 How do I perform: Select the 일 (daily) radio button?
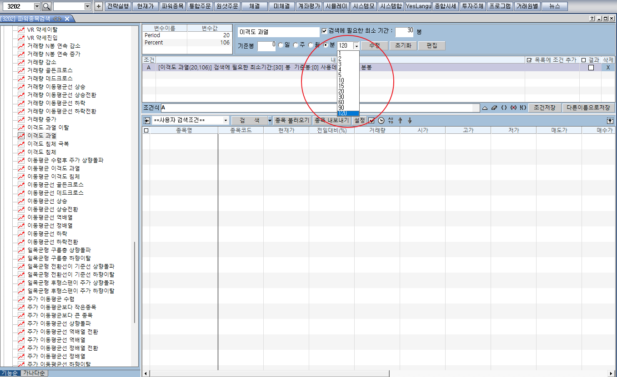click(281, 45)
